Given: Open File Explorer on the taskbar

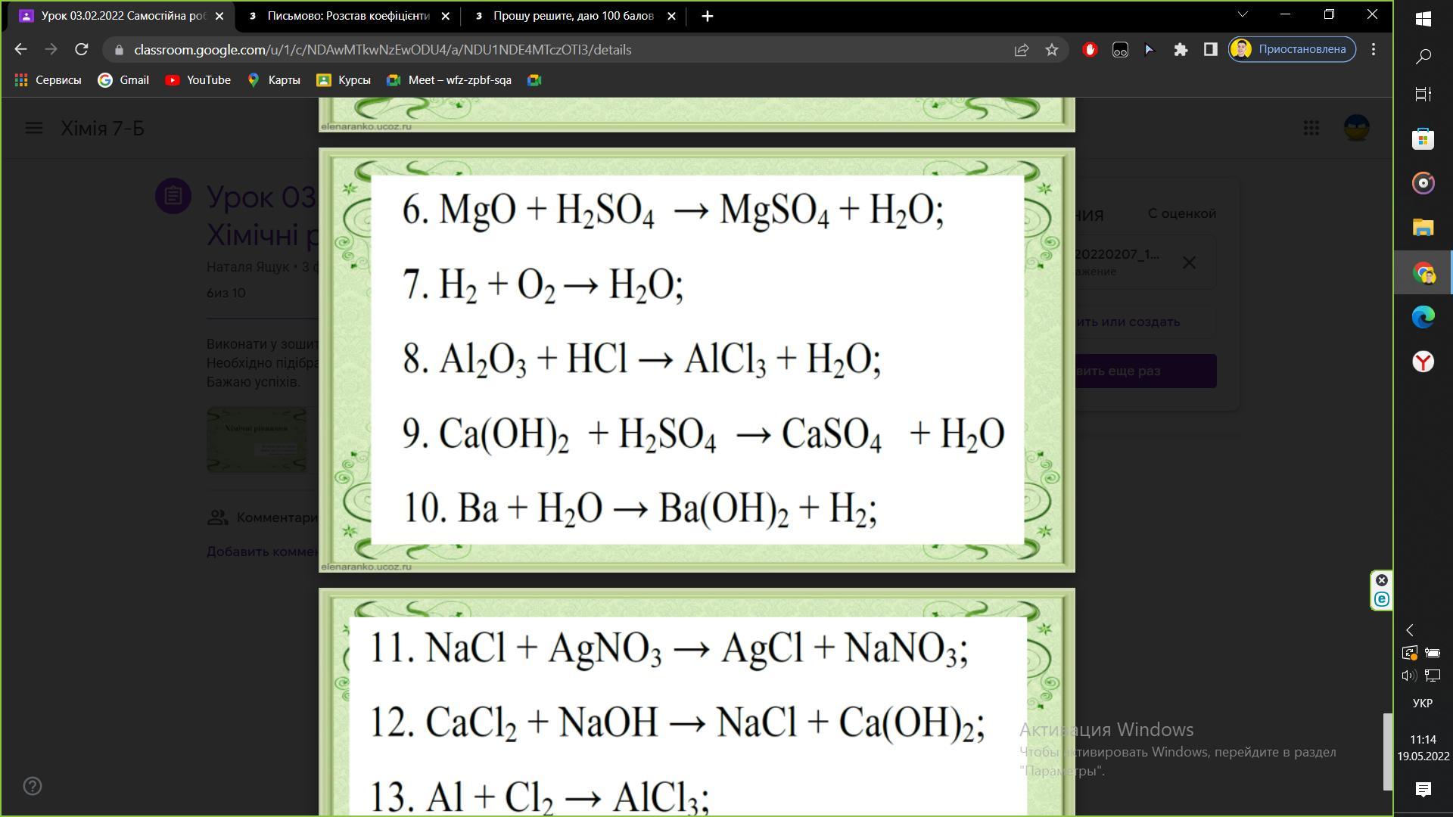Looking at the screenshot, I should [1423, 228].
